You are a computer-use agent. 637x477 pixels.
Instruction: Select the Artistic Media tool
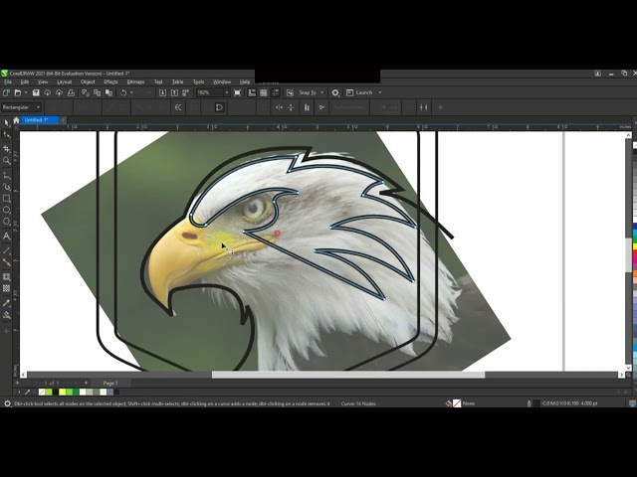(6, 187)
